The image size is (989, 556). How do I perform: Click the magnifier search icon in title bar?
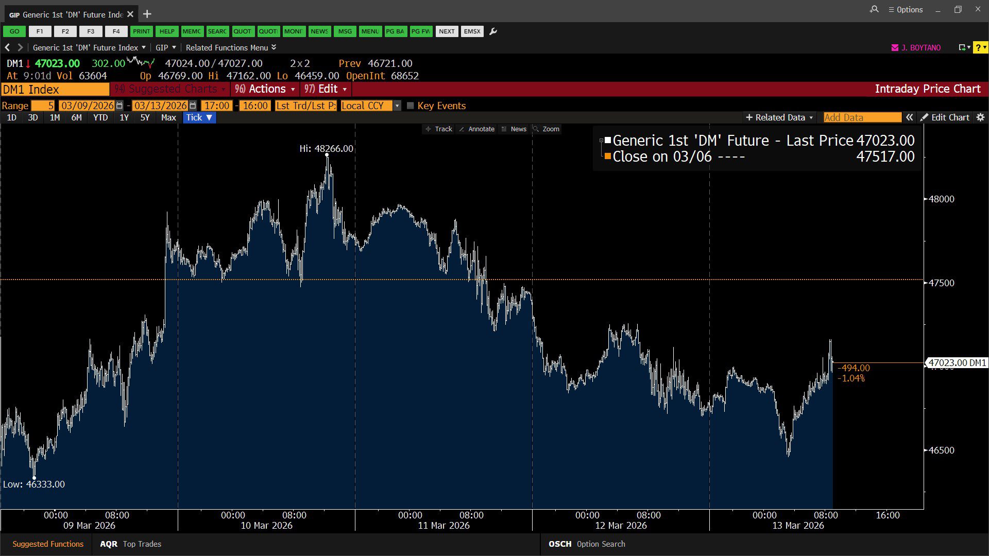[x=874, y=9]
